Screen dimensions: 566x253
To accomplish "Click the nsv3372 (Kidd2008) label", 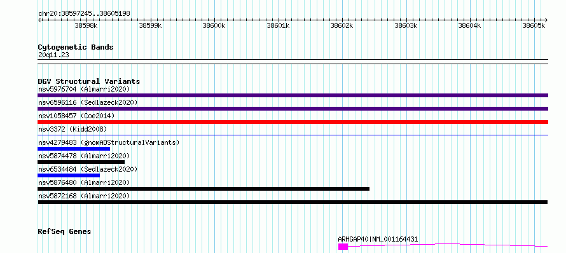I will pyautogui.click(x=72, y=129).
